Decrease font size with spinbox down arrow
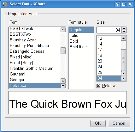Viewport: 135px width, 132px height. [124, 32]
